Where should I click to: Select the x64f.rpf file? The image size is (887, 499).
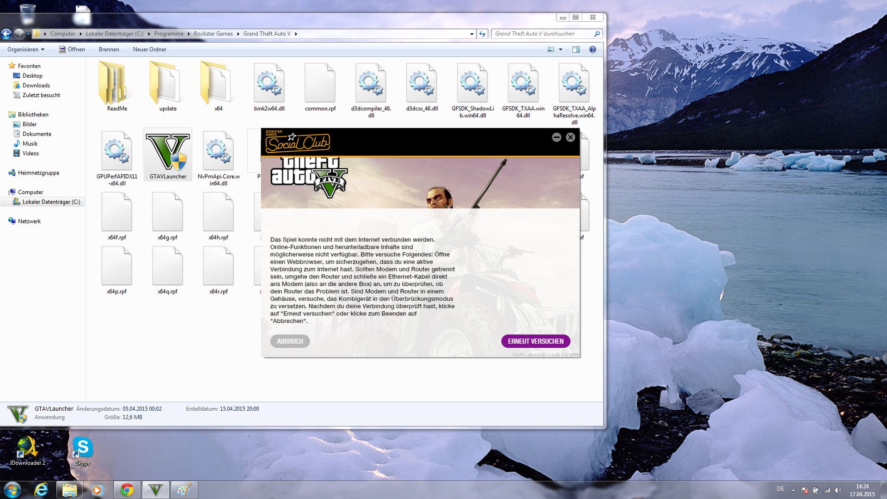click(116, 216)
